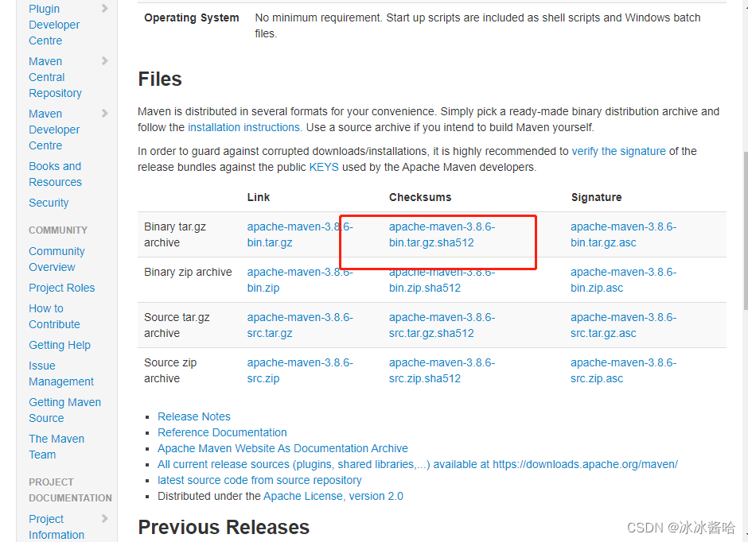The height and width of the screenshot is (542, 748).
Task: Open Maven Developer Centre sidebar link
Action: 54,130
